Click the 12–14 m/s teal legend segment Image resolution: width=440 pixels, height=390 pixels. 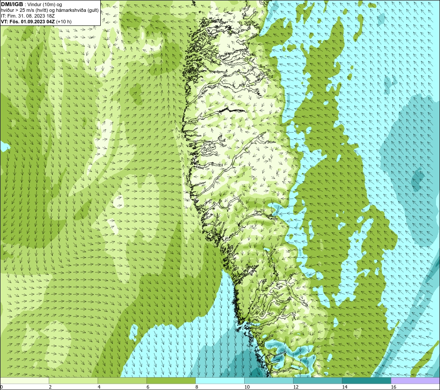click(317, 380)
